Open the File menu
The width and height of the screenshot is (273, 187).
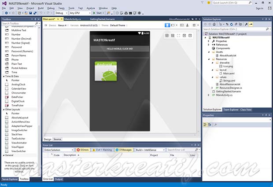coord(4,8)
